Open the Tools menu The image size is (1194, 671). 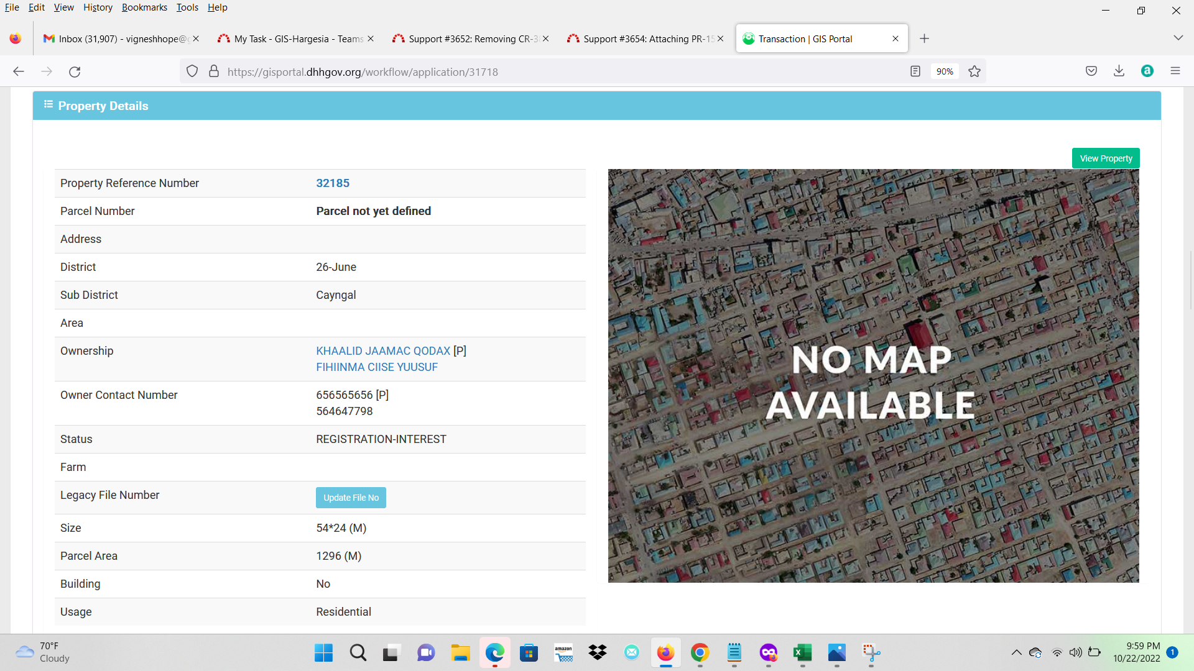pyautogui.click(x=187, y=7)
